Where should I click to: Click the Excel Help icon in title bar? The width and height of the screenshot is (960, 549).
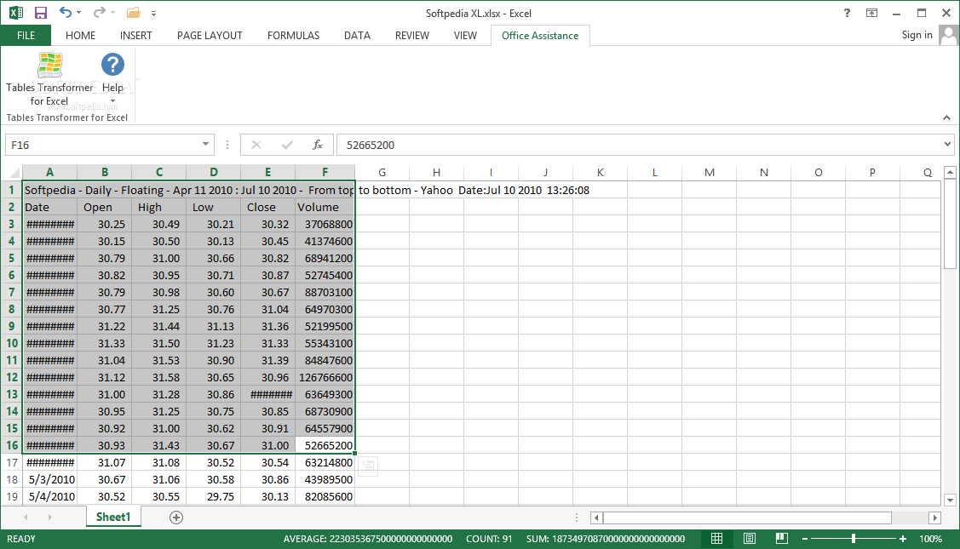(847, 13)
